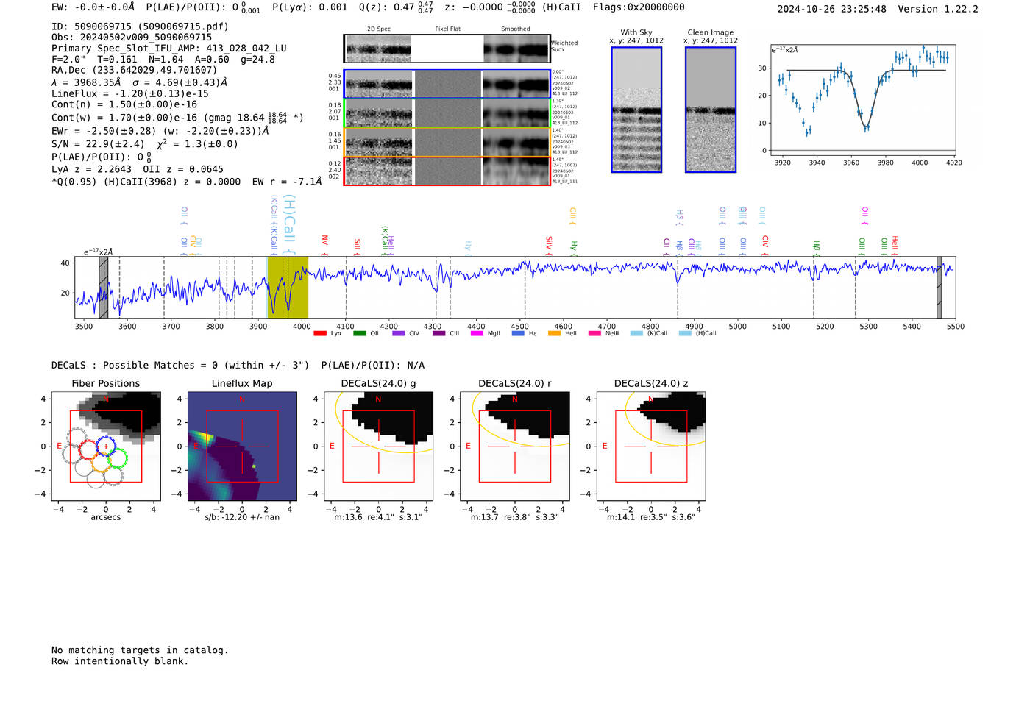This screenshot has width=1030, height=701.
Task: Select the blue-bordered 2D spectrum row
Action: (447, 84)
